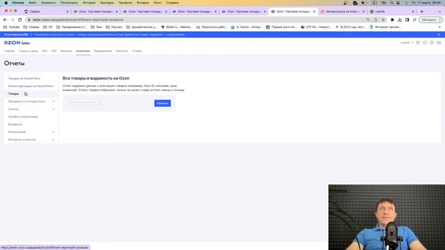
Task: Open the Файл menu
Action: [33, 3]
